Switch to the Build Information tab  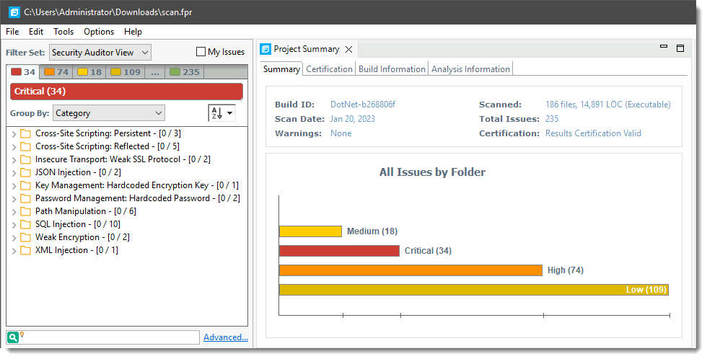pos(392,69)
